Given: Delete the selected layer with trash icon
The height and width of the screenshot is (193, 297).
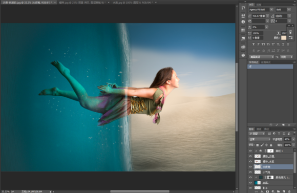Looking at the screenshot, I should 289,191.
